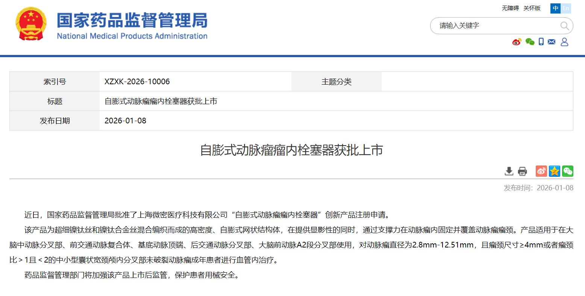Screen dimensions: 585x296
Task: Print the article with the printer icon
Action: pyautogui.click(x=522, y=171)
